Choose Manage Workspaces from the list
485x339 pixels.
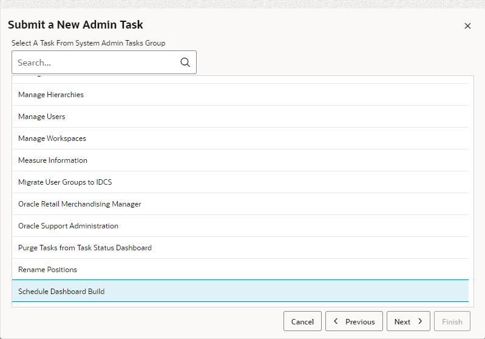tap(240, 139)
